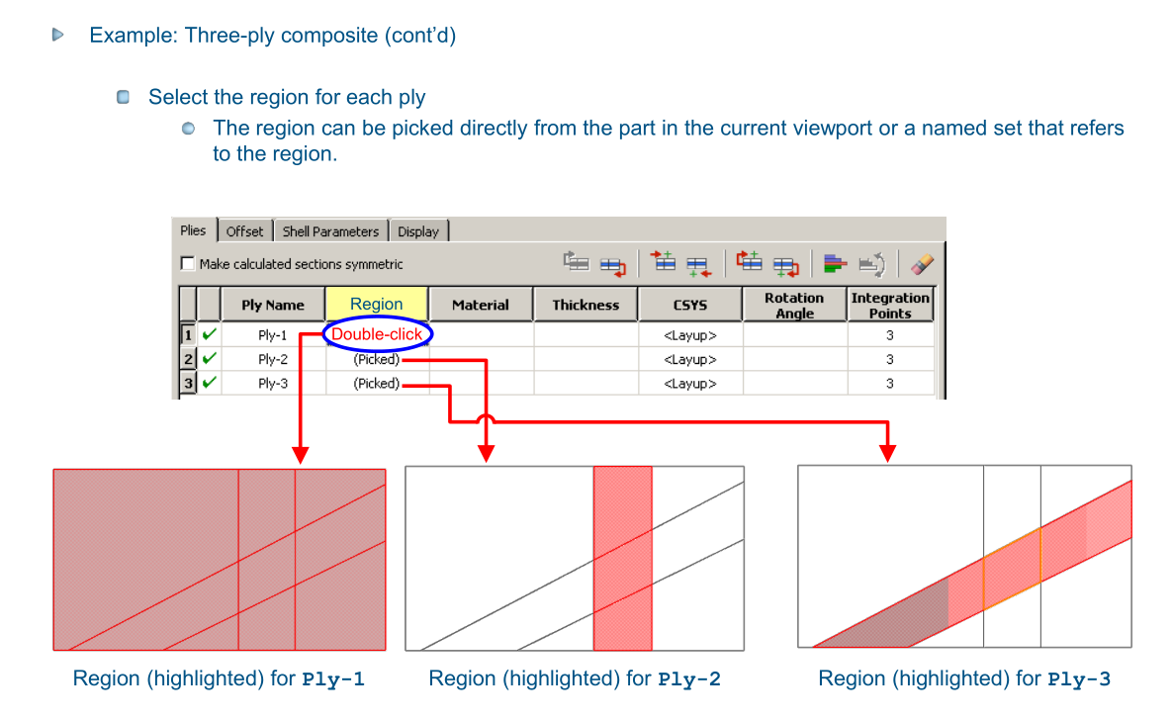Select the Display tab
1172x721 pixels.
tap(417, 231)
